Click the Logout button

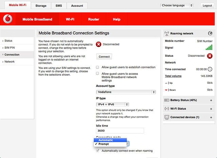click(x=207, y=5)
